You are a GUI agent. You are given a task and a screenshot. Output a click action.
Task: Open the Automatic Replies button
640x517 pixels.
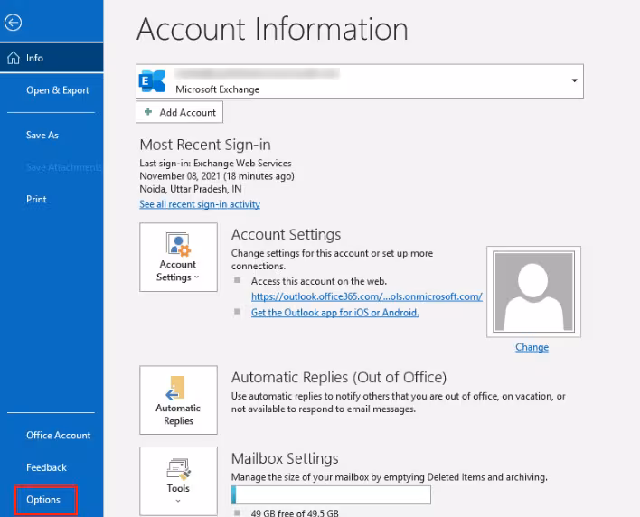click(178, 399)
